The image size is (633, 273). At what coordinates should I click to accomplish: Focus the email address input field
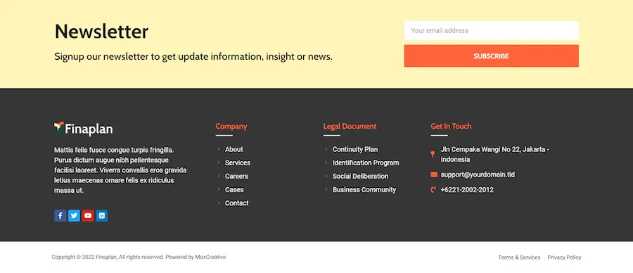pyautogui.click(x=492, y=31)
